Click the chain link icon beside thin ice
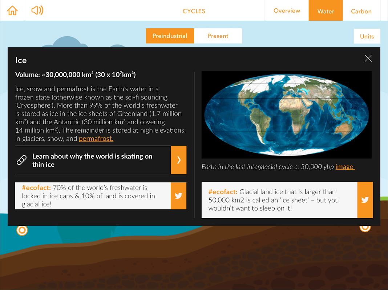This screenshot has height=290, width=388. coord(21,160)
